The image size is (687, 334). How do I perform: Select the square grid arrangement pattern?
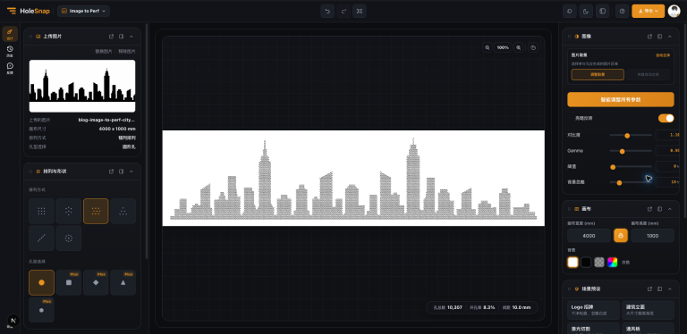(42, 211)
